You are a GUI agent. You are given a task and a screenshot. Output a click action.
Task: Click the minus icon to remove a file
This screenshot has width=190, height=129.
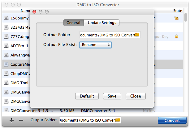click(x=21, y=120)
